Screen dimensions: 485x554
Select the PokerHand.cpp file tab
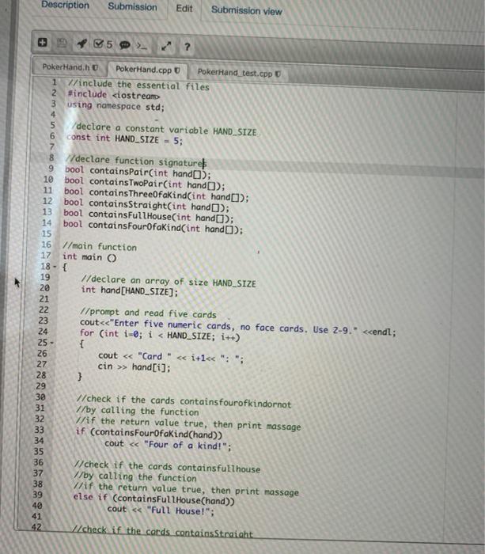[148, 70]
